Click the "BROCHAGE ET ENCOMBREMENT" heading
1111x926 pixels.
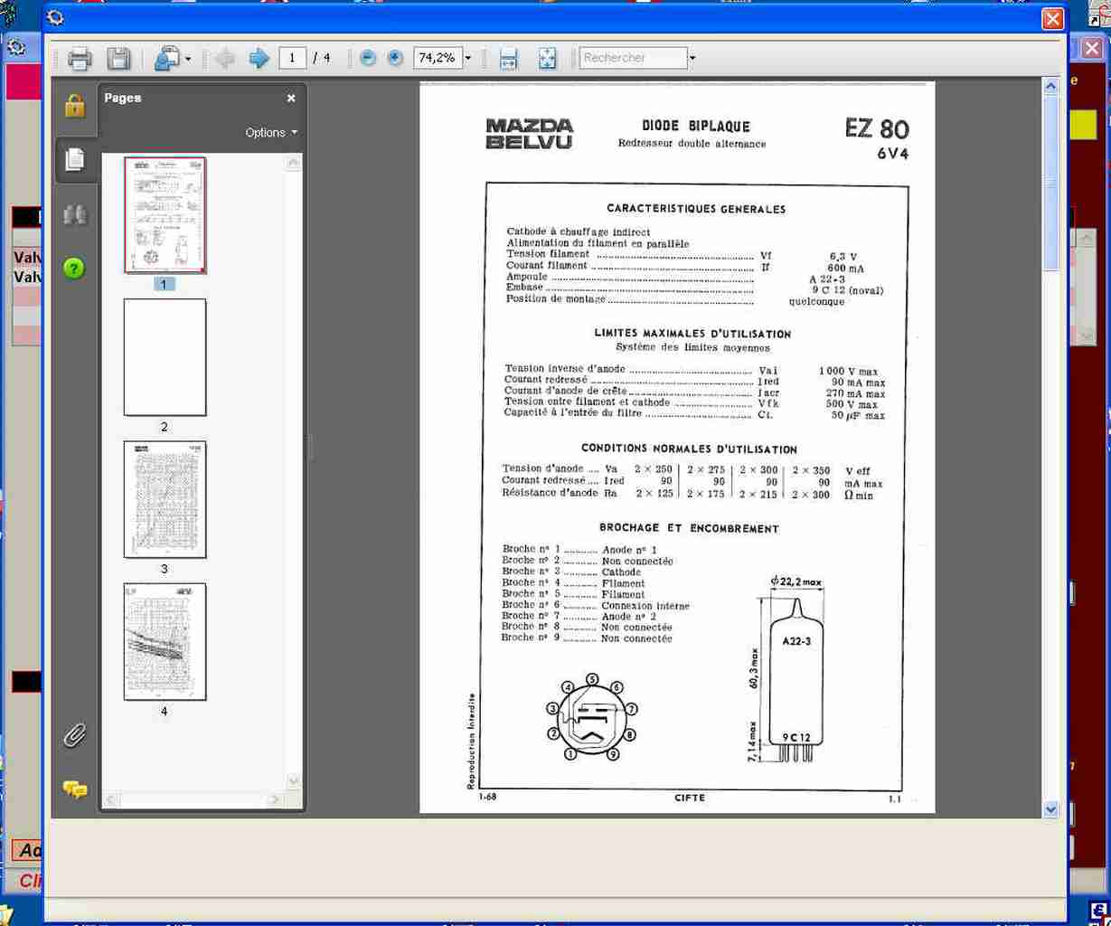[x=689, y=528]
